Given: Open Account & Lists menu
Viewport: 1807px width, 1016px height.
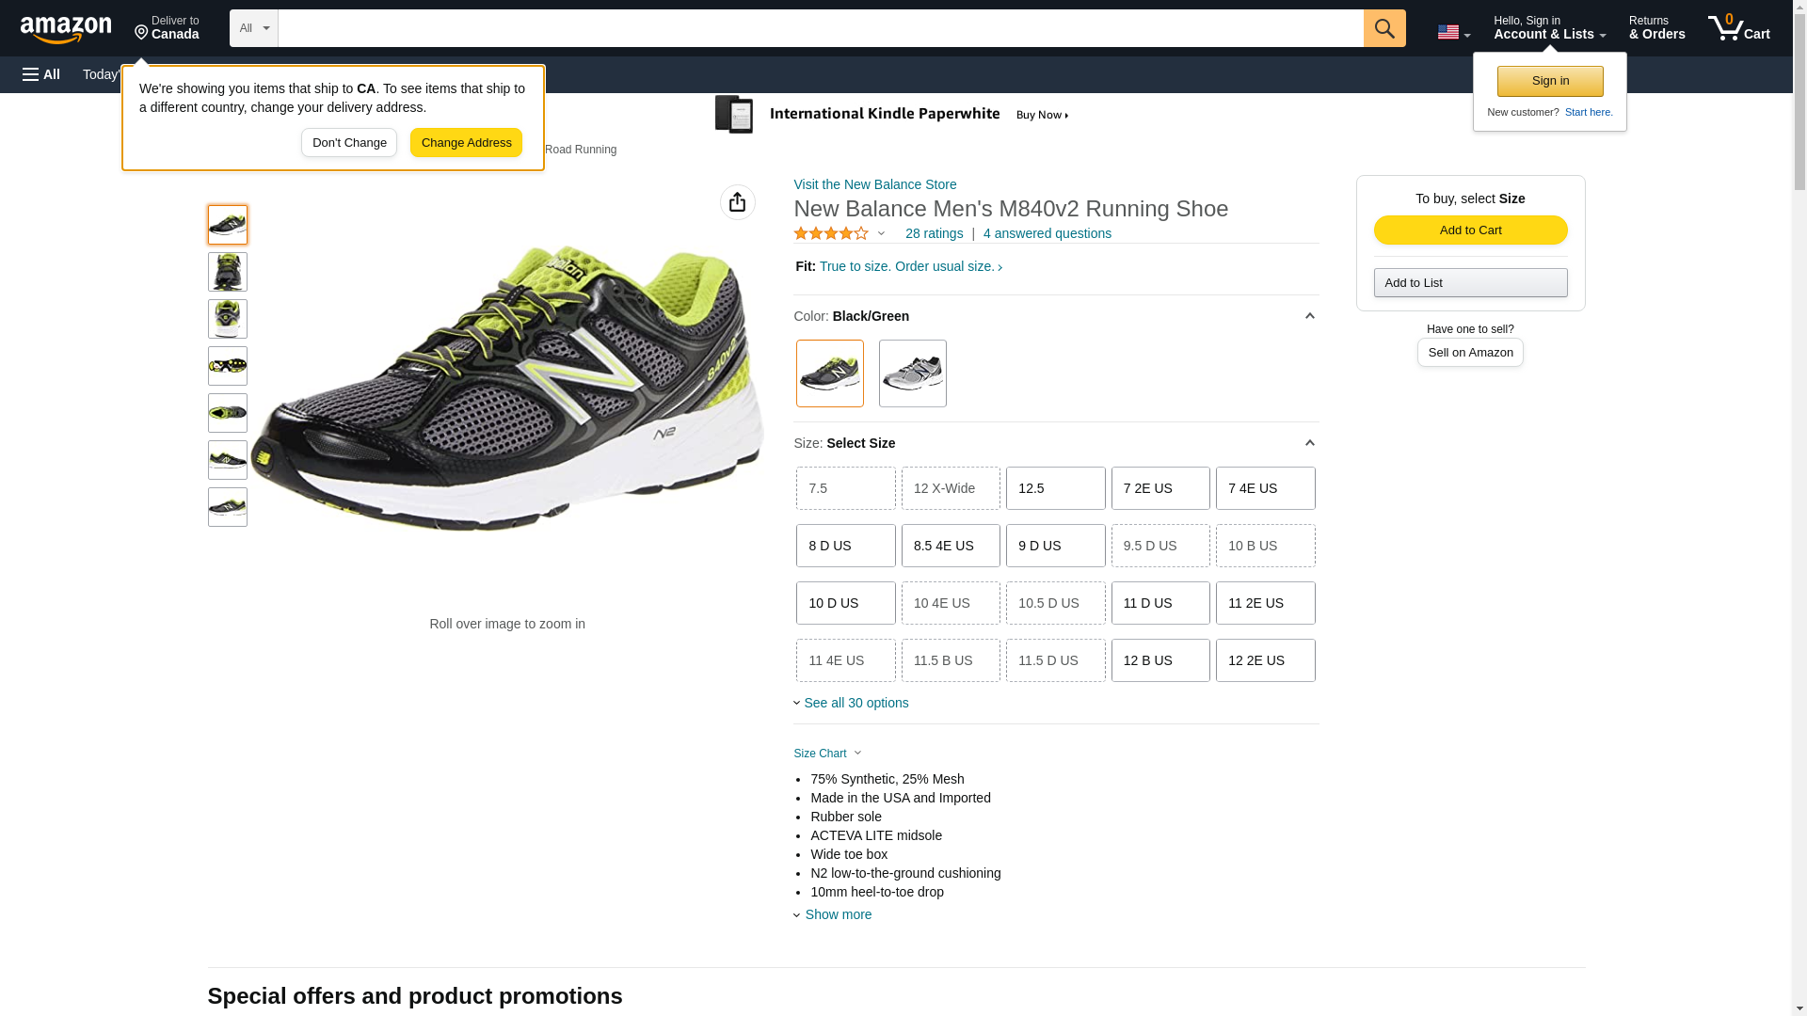Looking at the screenshot, I should pyautogui.click(x=1549, y=28).
